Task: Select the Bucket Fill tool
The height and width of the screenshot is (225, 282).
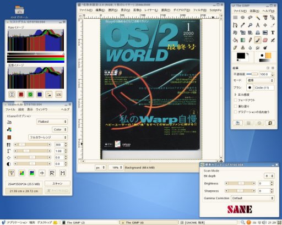Action: (x=235, y=40)
